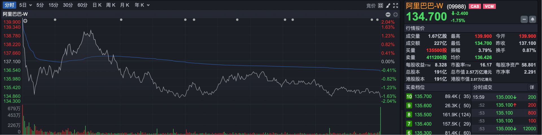Select the drawing brush tool
This screenshot has width=542, height=135.
[x=388, y=5]
